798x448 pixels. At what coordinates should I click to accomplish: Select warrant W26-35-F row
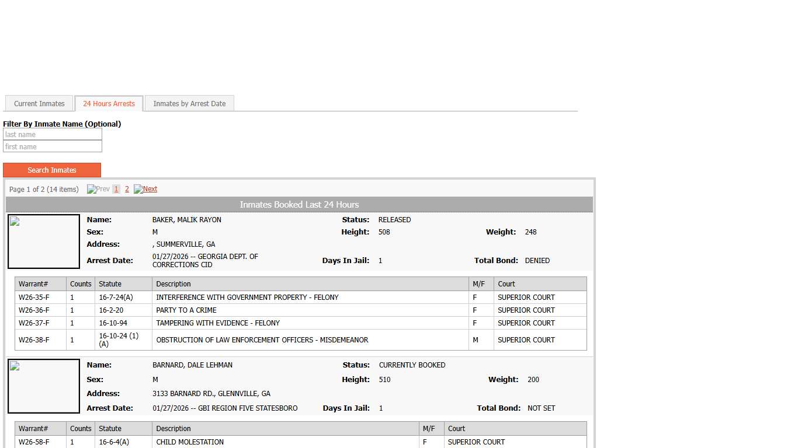tap(34, 297)
